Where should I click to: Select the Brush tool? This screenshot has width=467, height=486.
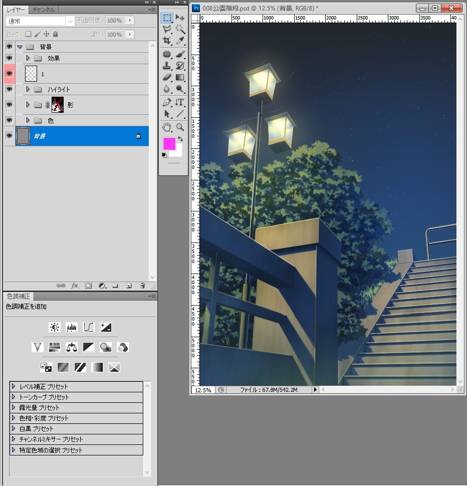coord(180,54)
